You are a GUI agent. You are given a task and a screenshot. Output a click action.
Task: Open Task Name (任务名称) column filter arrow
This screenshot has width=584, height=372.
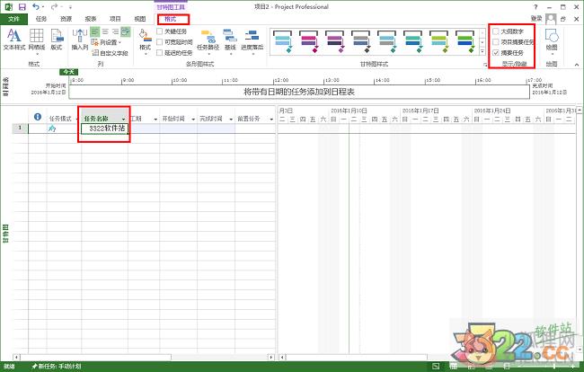pos(123,120)
